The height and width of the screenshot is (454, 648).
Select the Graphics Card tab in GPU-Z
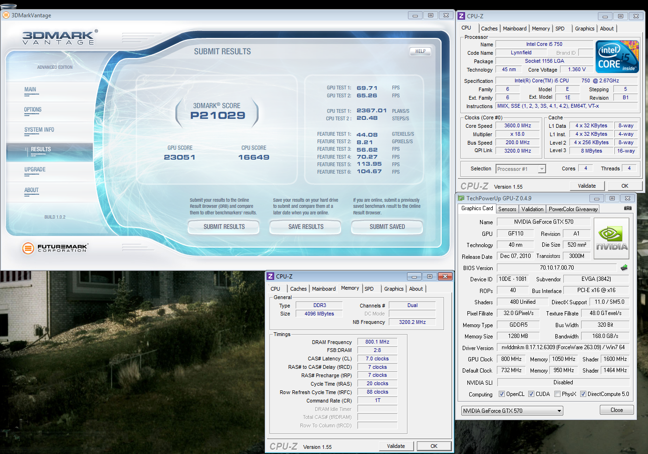[x=477, y=208]
